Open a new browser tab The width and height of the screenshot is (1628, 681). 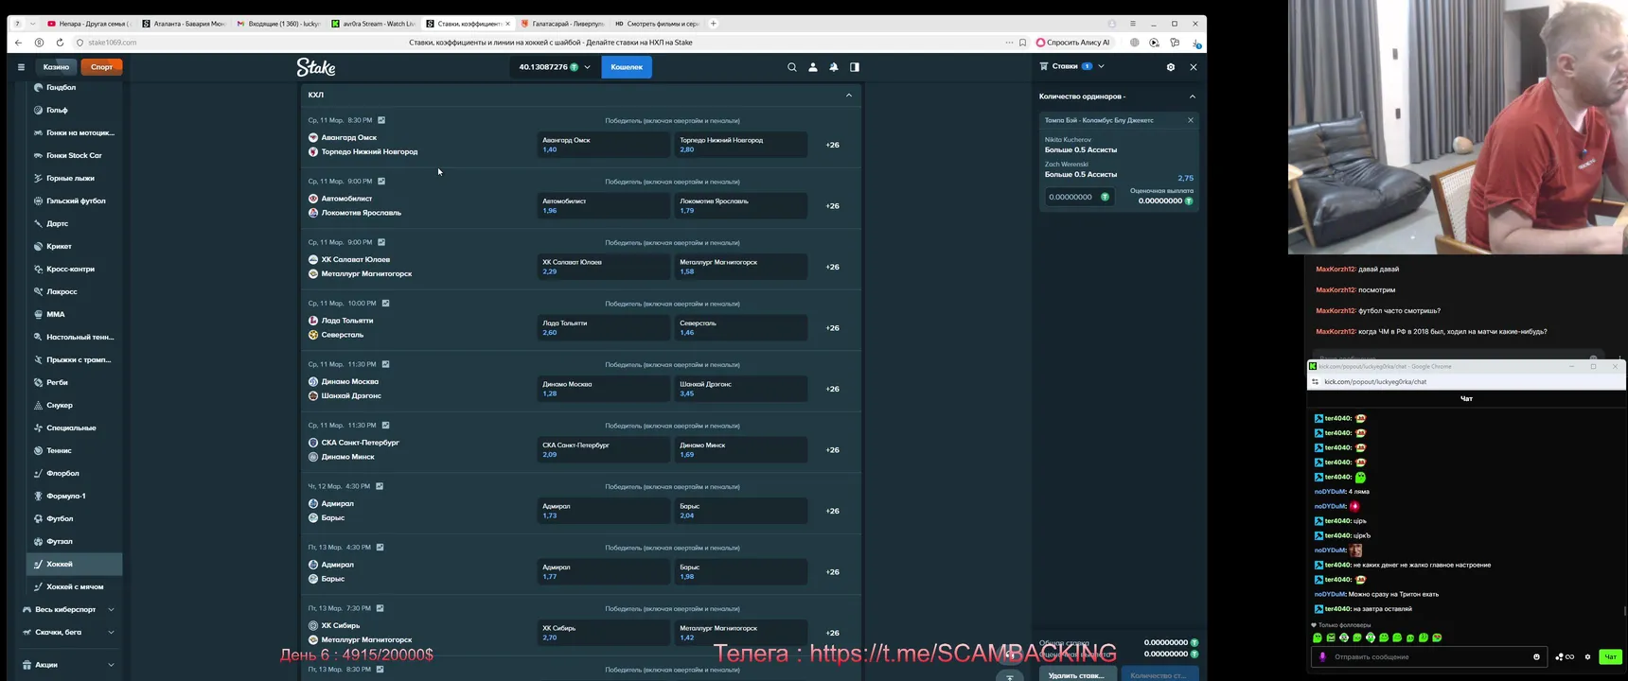pyautogui.click(x=714, y=24)
